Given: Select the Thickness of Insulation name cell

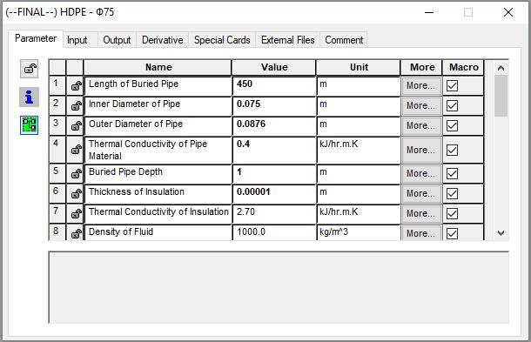Looking at the screenshot, I should [158, 194].
